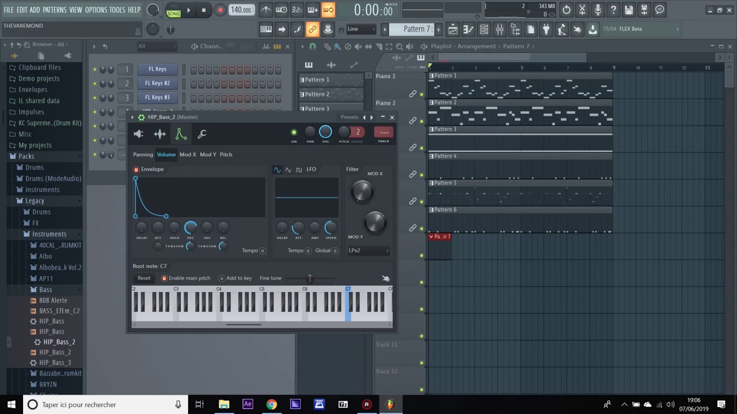This screenshot has width=737, height=414.
Task: Open the Channel rack view icon
Action: pos(484,29)
